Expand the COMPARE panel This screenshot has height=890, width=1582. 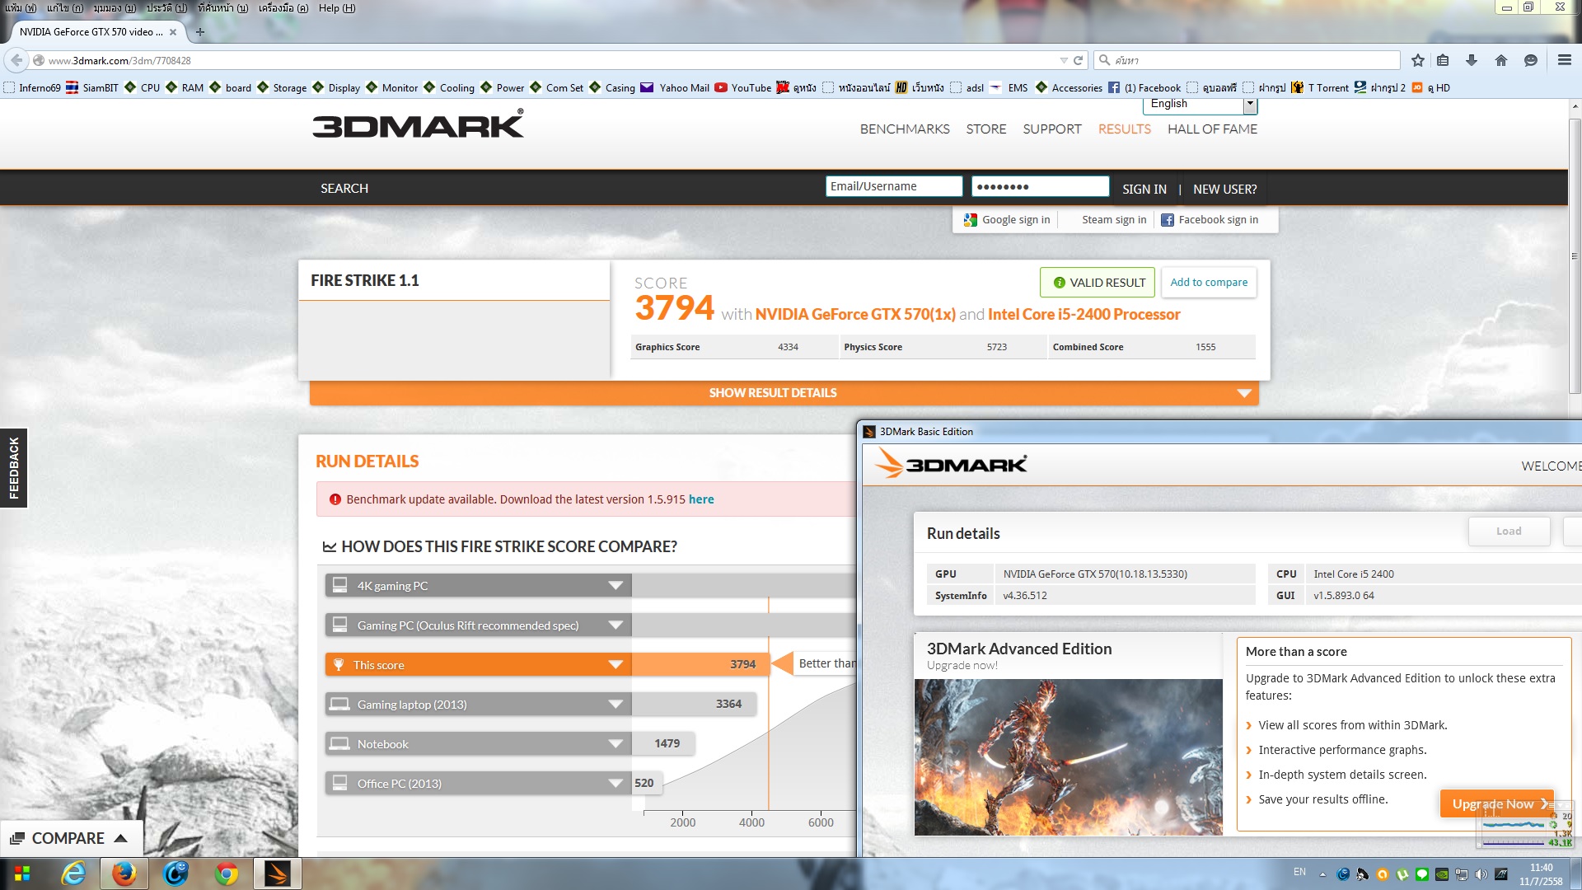pyautogui.click(x=70, y=838)
